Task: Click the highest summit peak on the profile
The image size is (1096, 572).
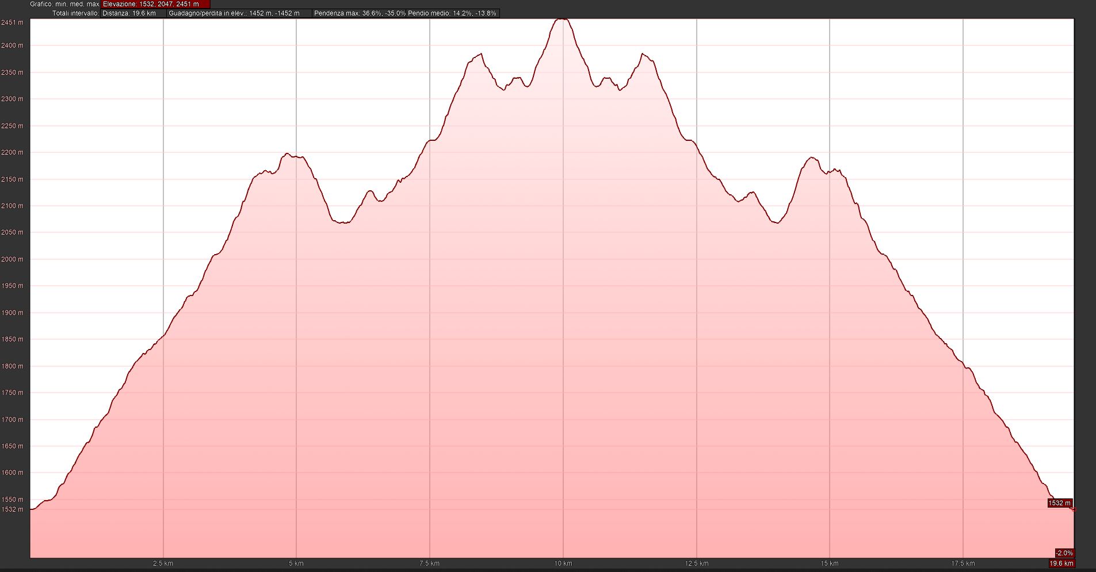Action: tap(562, 19)
